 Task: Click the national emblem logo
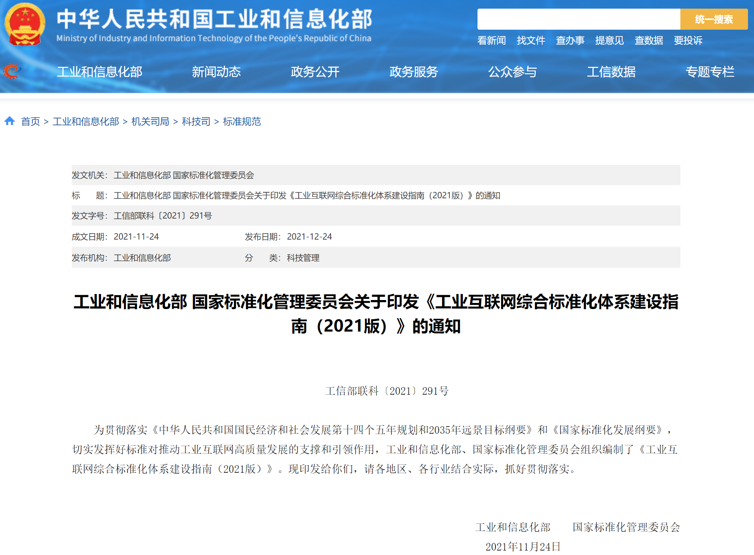pyautogui.click(x=25, y=24)
